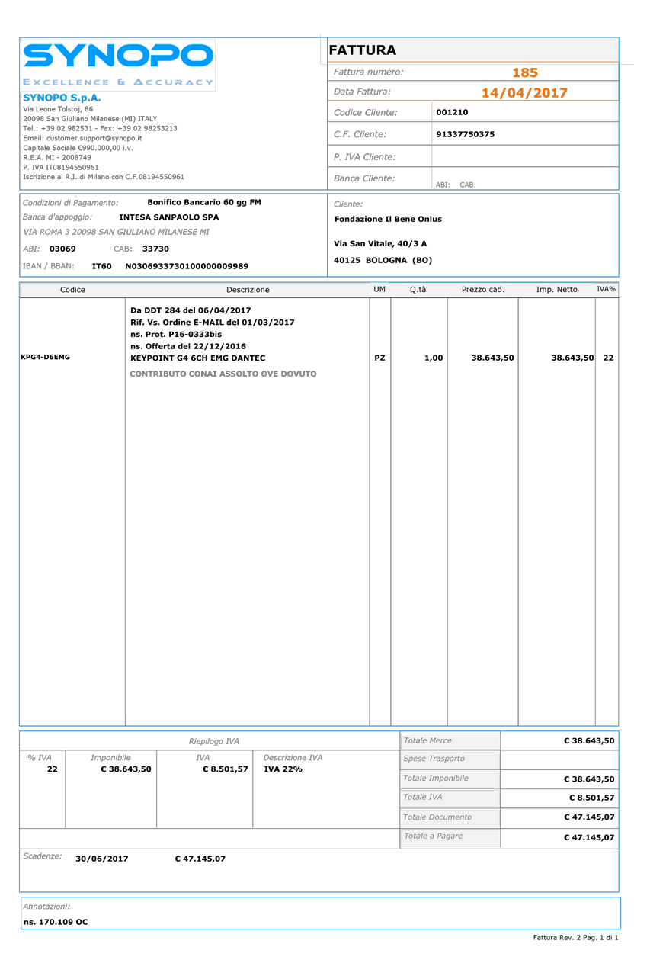Click the Scadenze section
This screenshot has width=650, height=976.
319,870
